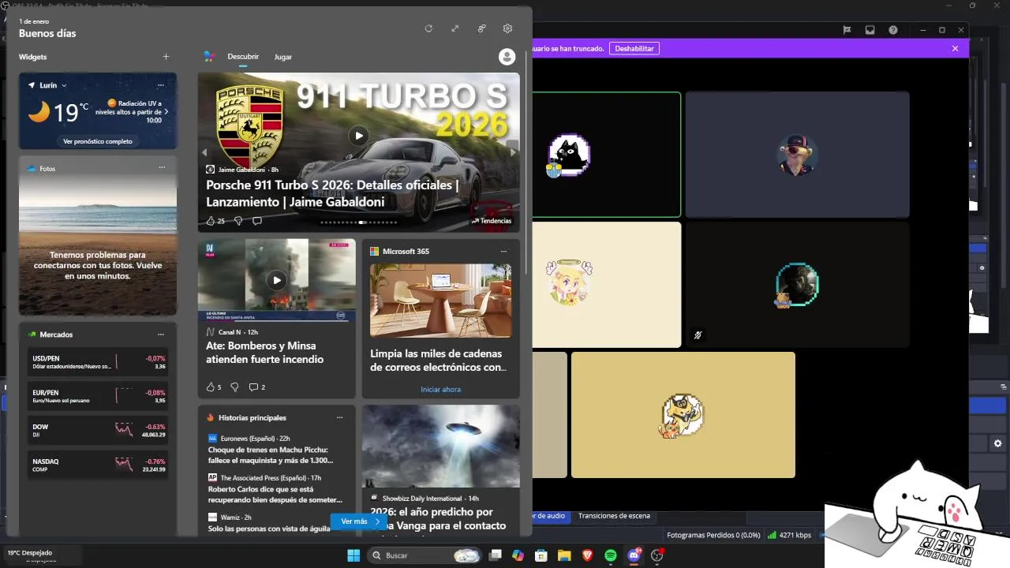Click Ver más button
The height and width of the screenshot is (568, 1010).
(359, 521)
